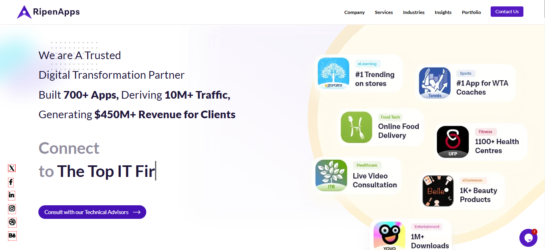This screenshot has width=545, height=250.
Task: Open the Industries menu
Action: click(x=414, y=12)
